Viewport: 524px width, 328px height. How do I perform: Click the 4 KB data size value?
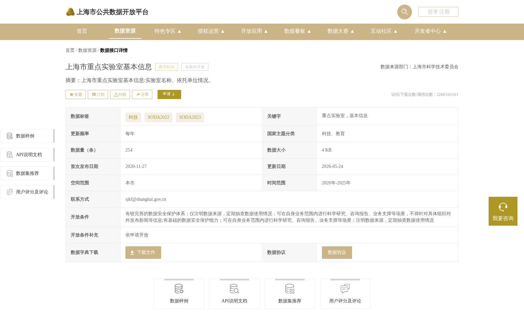coord(327,150)
